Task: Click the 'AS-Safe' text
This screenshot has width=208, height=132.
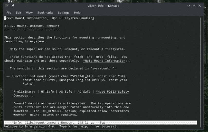Action: tap(66, 91)
